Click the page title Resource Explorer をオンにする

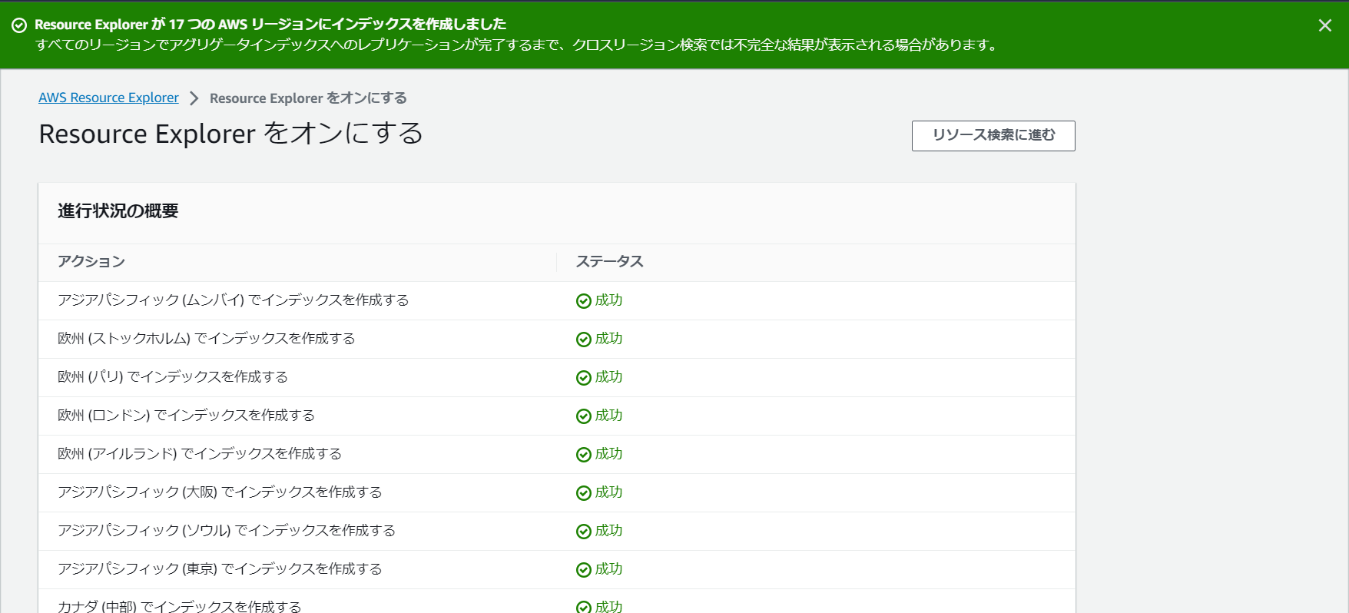pyautogui.click(x=231, y=134)
